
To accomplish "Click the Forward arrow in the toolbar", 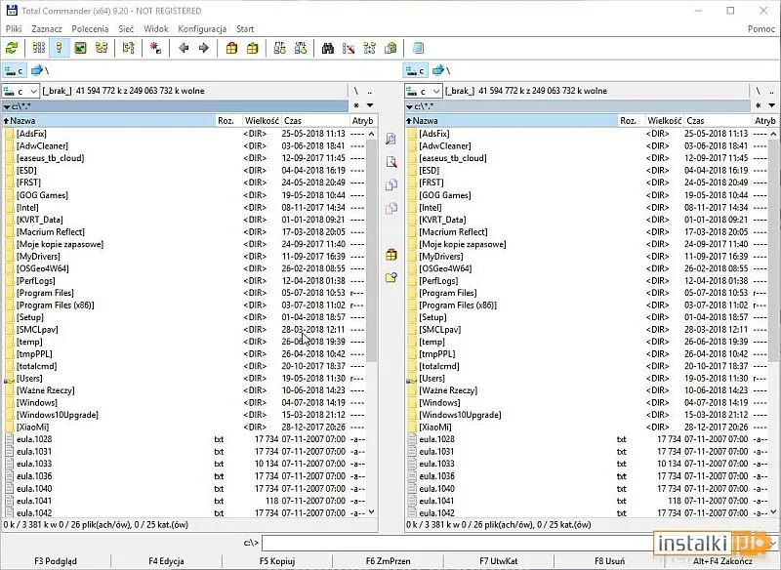I will [x=203, y=47].
